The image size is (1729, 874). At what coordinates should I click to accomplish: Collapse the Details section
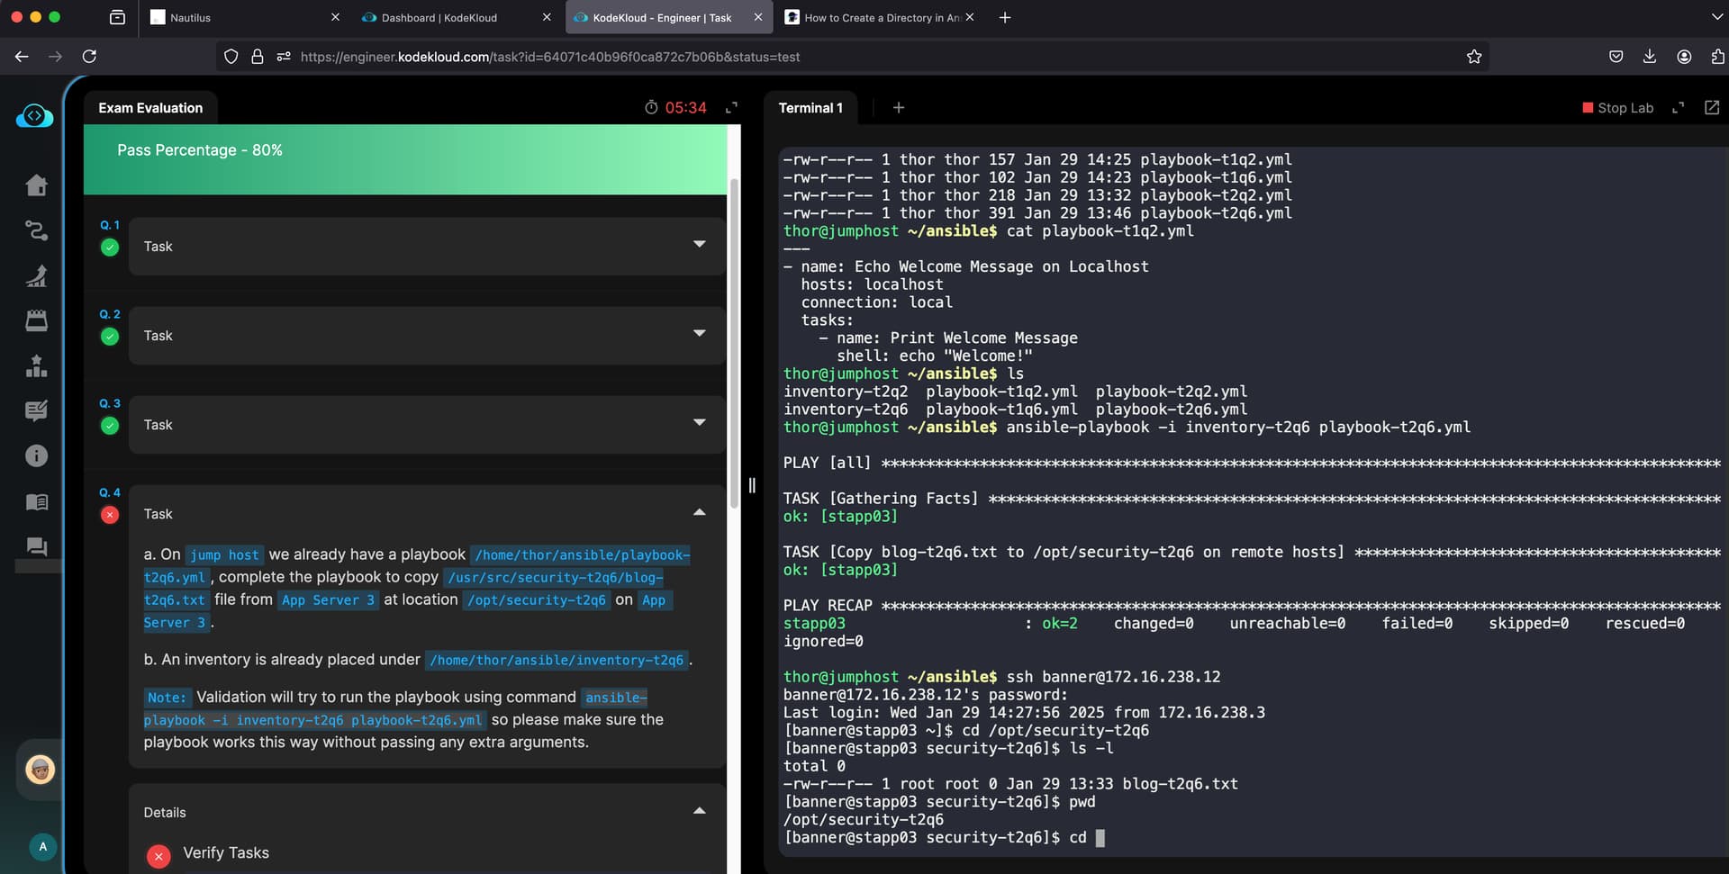pos(699,811)
